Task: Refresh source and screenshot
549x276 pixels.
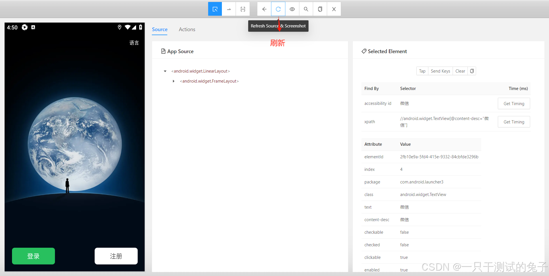Action: [278, 9]
